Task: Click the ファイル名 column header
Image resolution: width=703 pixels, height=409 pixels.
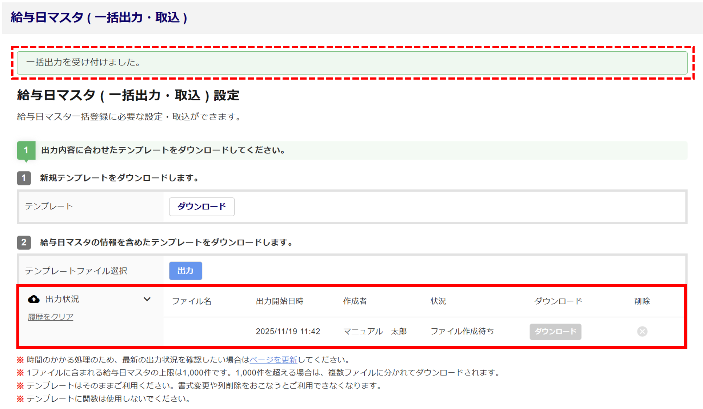Action: tap(191, 301)
